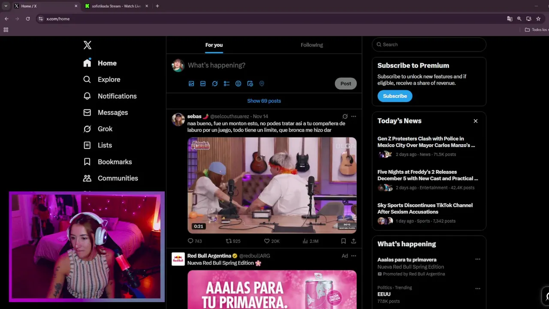
Task: Open Notifications in the sidebar
Action: (x=110, y=96)
